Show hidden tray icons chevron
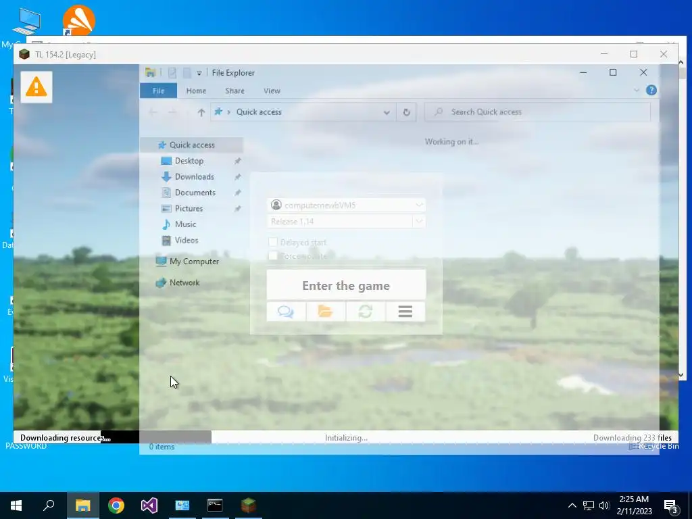 pyautogui.click(x=572, y=505)
